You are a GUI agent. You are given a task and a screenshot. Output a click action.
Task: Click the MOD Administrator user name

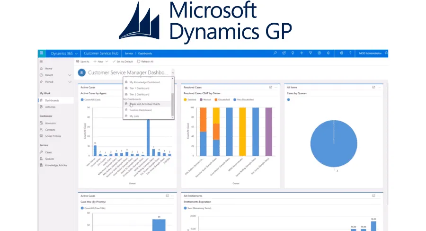click(x=370, y=53)
